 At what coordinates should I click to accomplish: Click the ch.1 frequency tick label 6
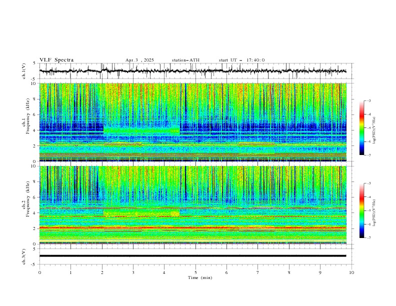tap(35, 114)
